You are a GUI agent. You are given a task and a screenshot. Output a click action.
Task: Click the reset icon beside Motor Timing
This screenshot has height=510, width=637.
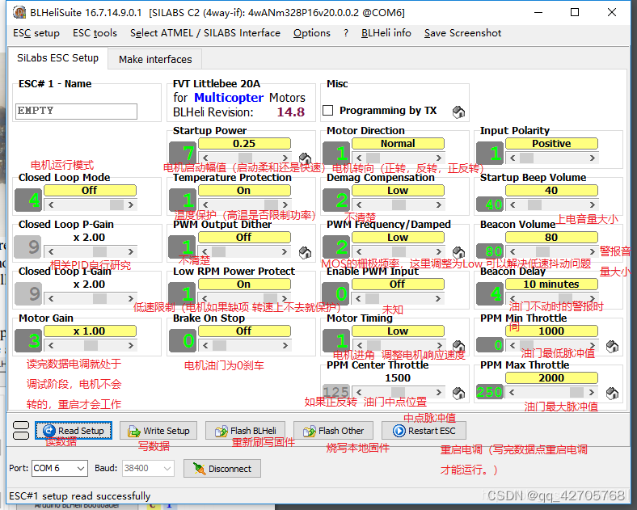click(458, 346)
